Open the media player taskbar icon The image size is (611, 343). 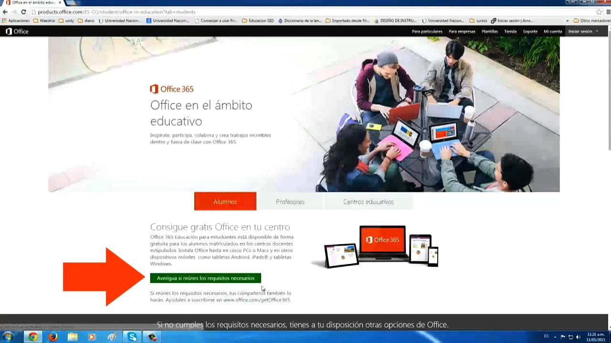92,337
